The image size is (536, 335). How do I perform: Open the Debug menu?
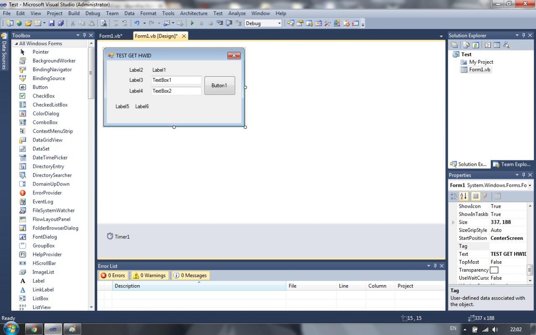pos(93,13)
